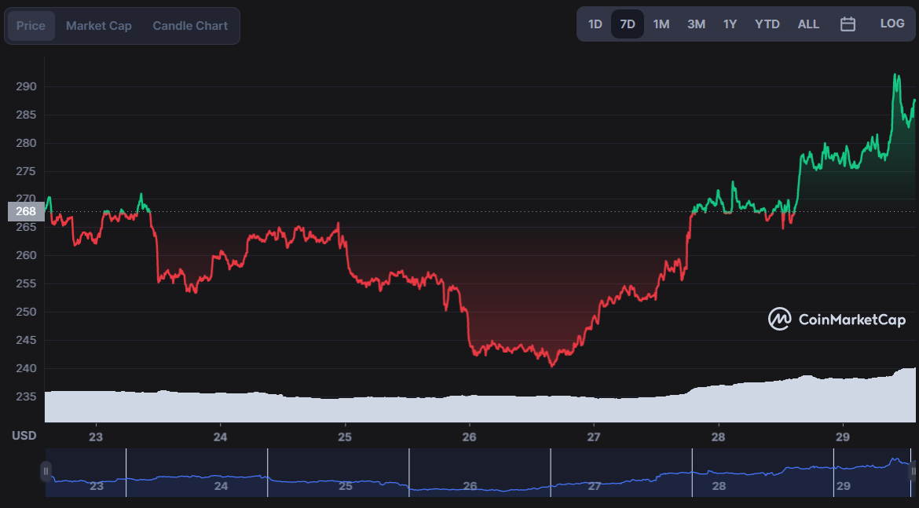Choose the 1M time range

click(x=661, y=24)
